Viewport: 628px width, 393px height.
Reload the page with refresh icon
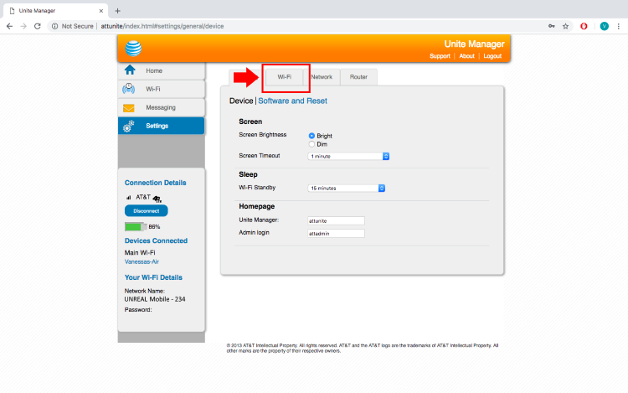click(x=37, y=26)
